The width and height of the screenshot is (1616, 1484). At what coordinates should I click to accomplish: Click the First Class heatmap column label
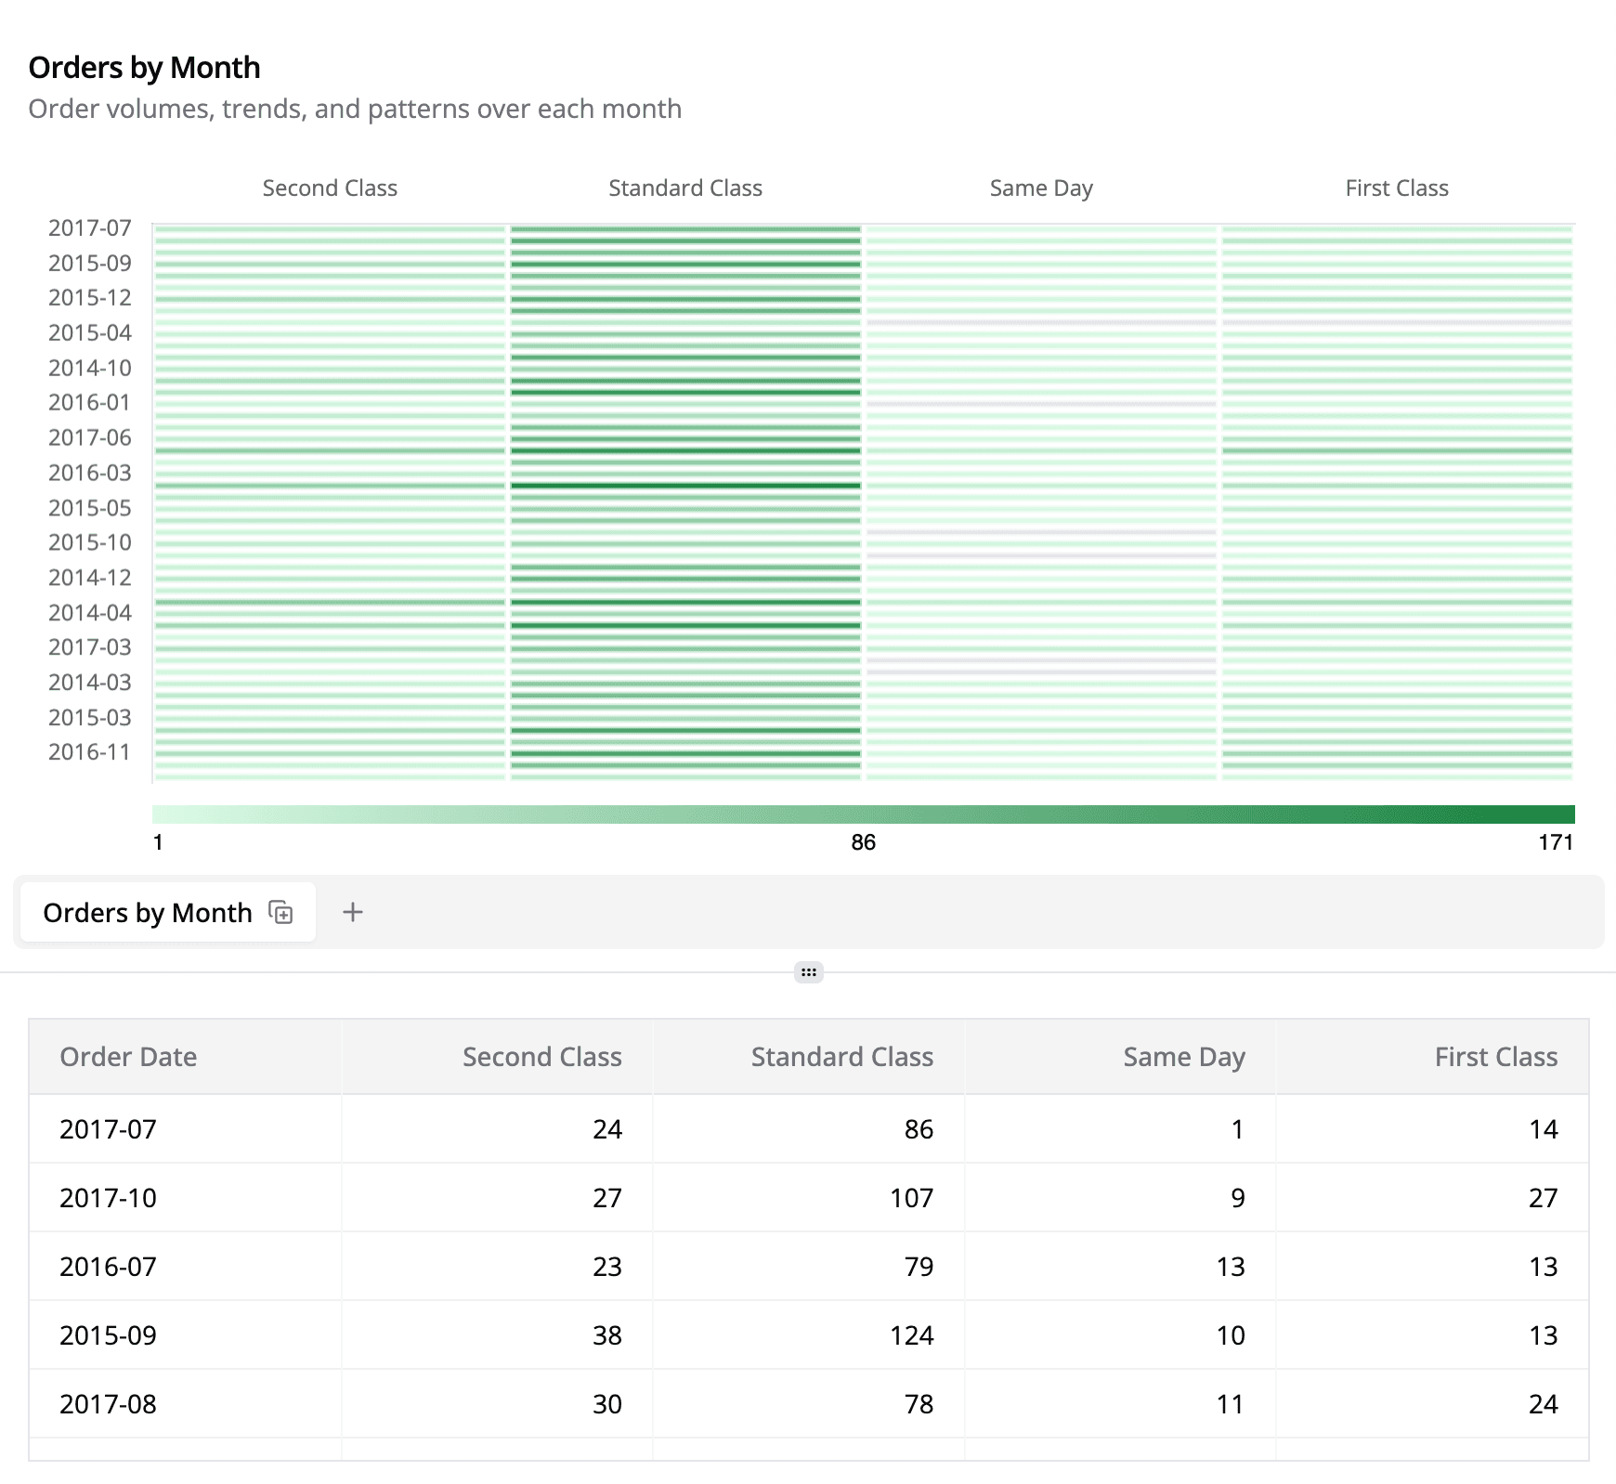(1397, 189)
